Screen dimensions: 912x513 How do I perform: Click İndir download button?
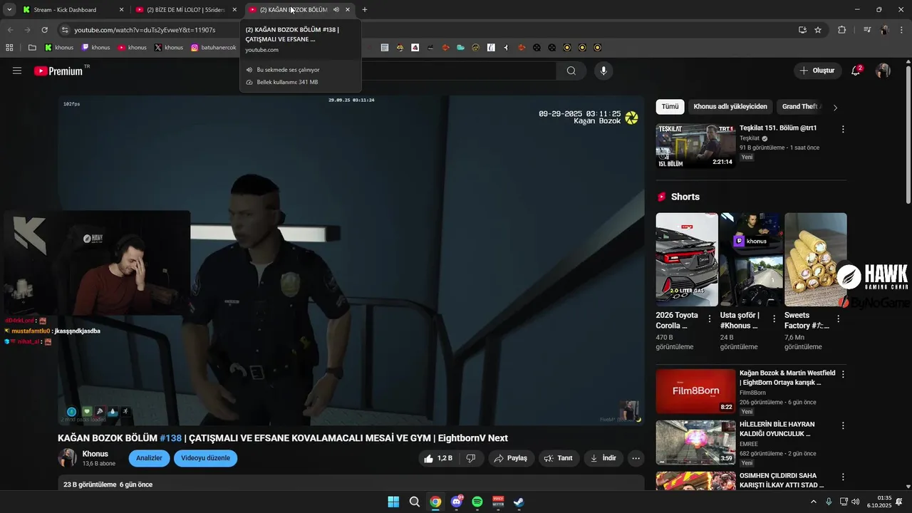click(603, 458)
